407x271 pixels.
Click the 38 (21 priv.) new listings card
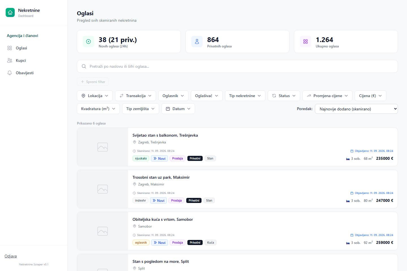point(129,41)
